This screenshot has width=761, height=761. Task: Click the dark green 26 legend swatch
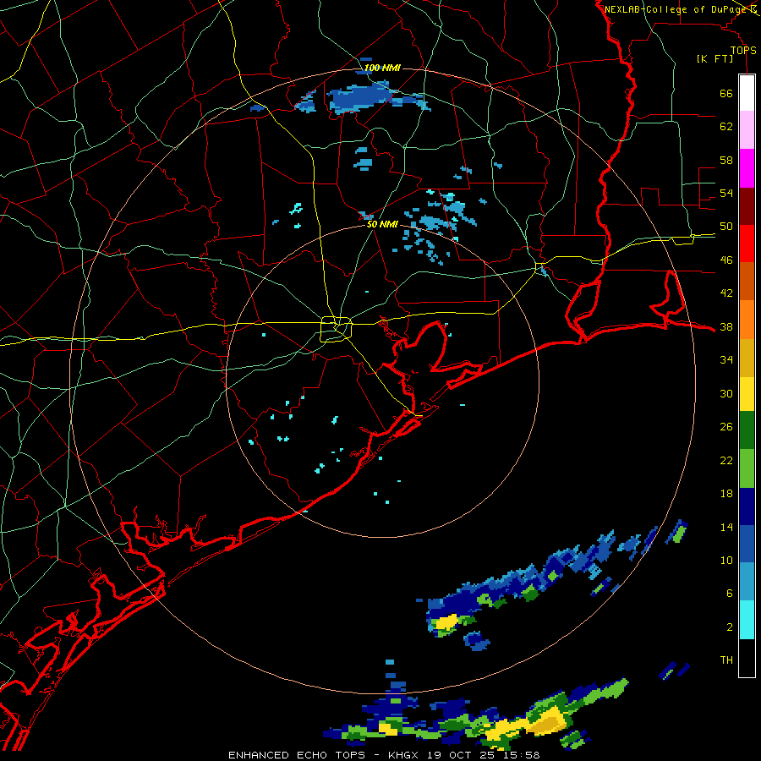click(x=747, y=430)
